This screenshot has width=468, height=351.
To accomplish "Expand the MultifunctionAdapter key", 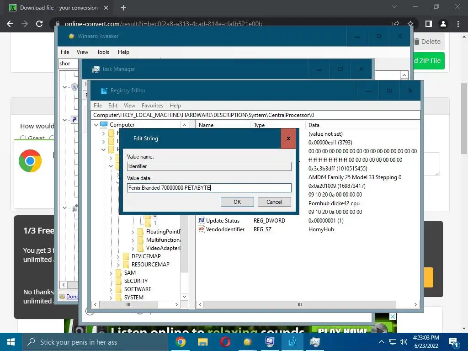I will [x=133, y=240].
